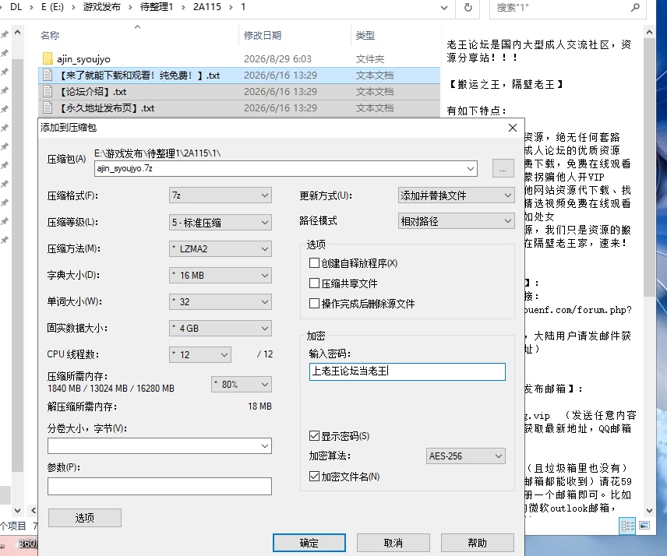Uncheck 显示密码 checkbox
Image resolution: width=667 pixels, height=556 pixels.
[314, 436]
